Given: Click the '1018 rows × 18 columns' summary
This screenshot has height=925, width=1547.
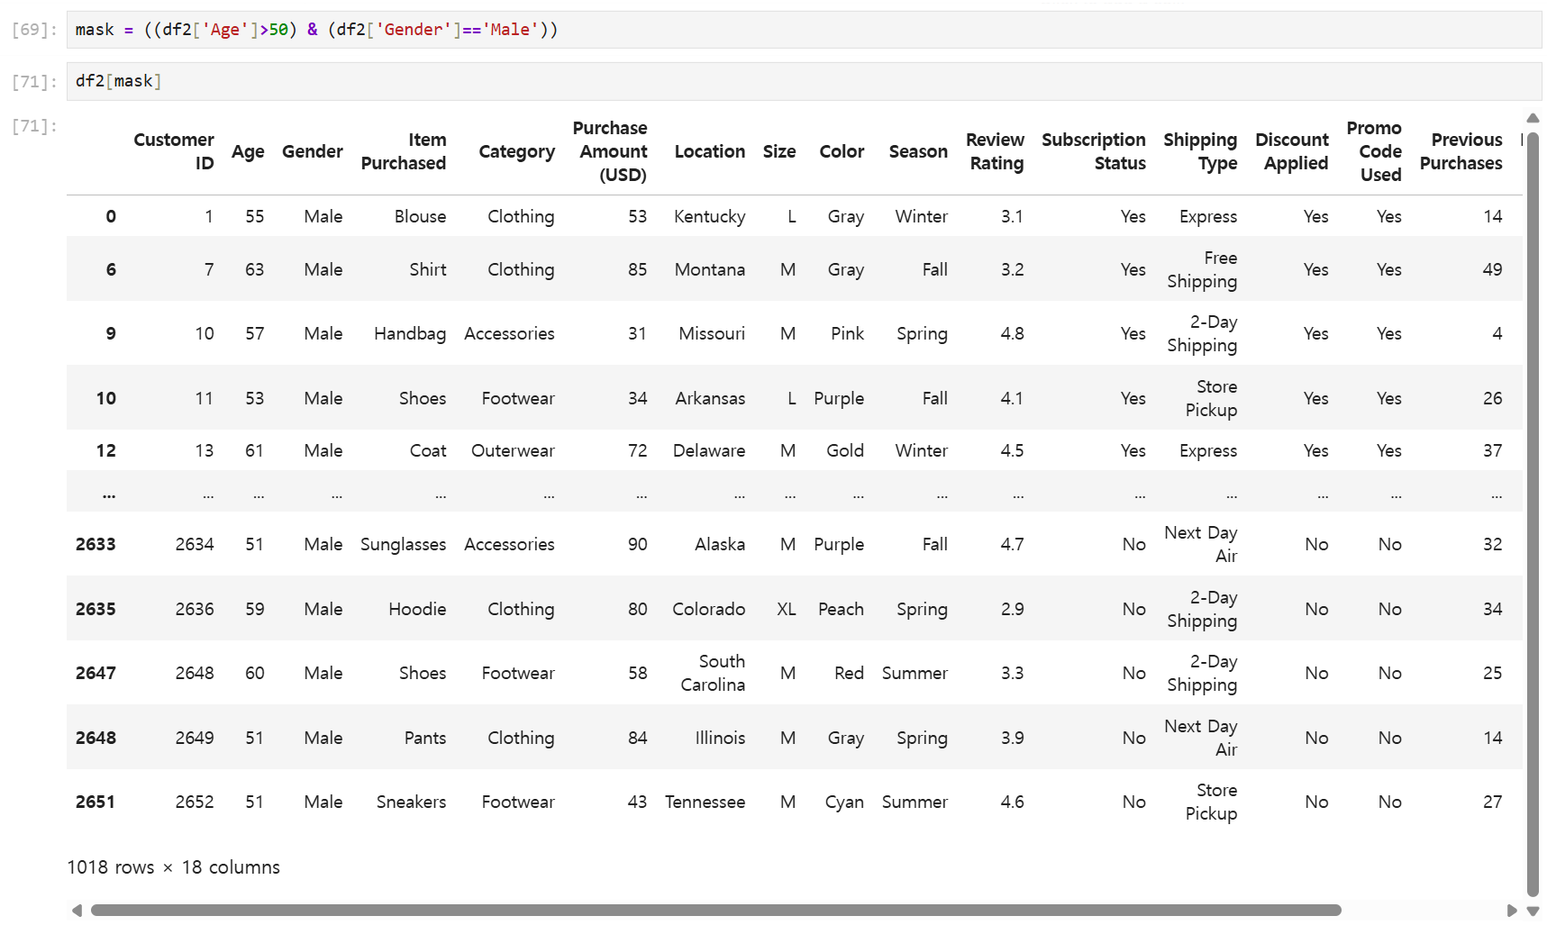Looking at the screenshot, I should 173,867.
